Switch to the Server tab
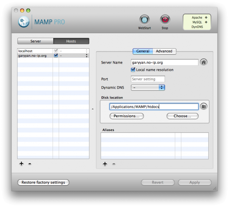The image size is (229, 207). (35, 41)
